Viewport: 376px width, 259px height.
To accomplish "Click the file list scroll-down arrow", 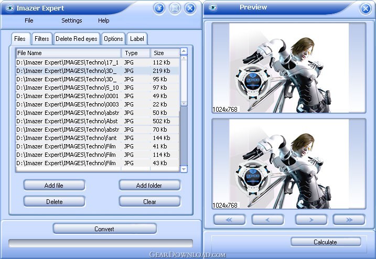I will pyautogui.click(x=184, y=169).
